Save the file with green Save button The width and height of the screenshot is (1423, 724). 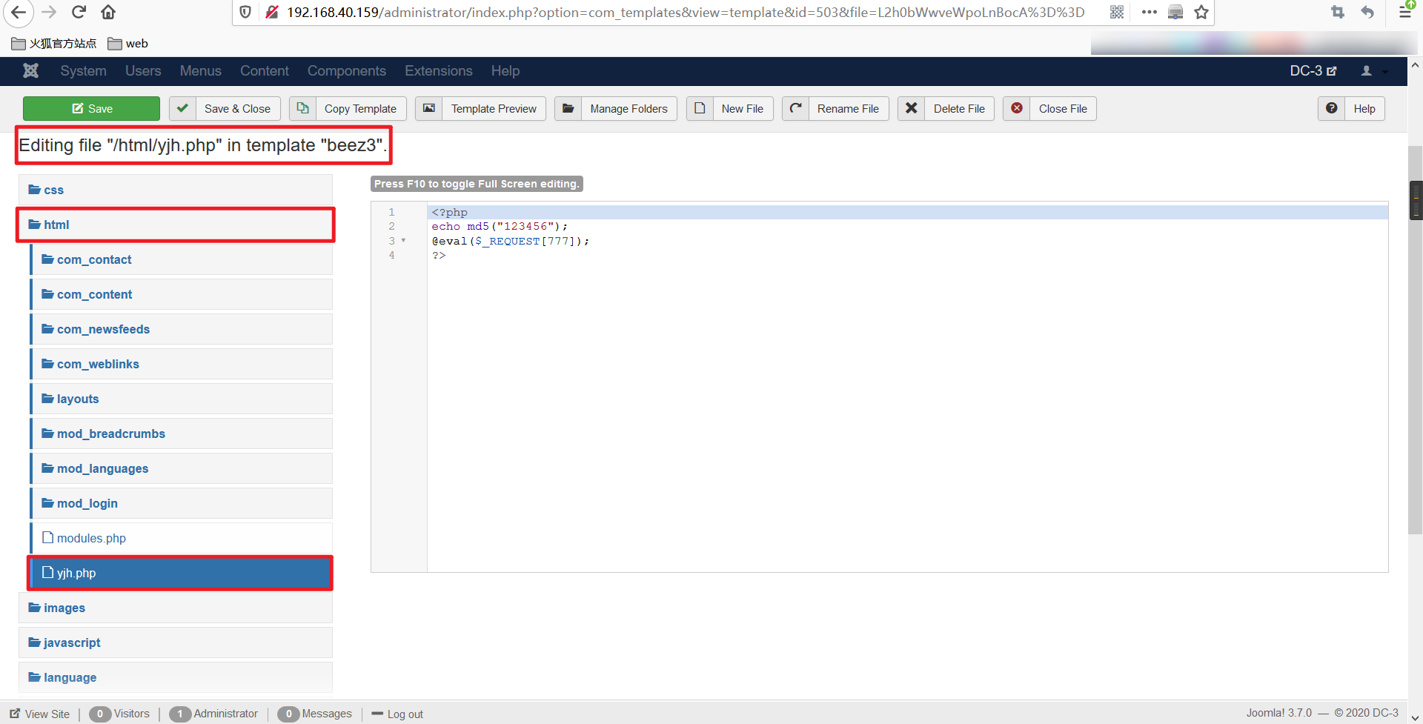point(91,108)
